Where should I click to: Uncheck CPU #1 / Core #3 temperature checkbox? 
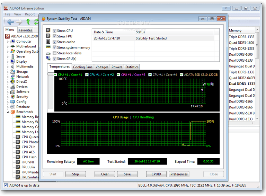(x=118, y=74)
